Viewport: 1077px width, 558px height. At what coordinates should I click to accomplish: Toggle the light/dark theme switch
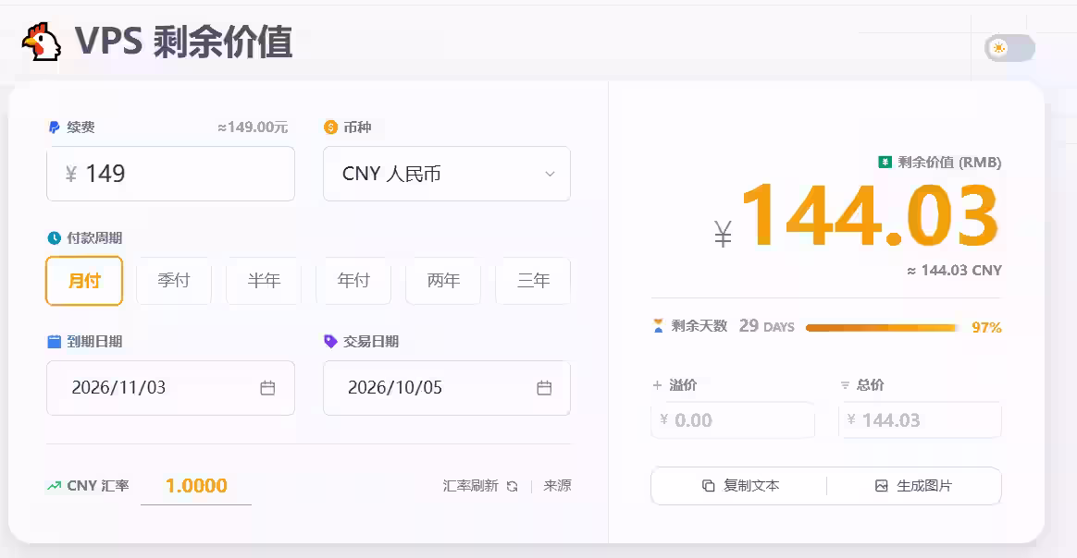click(x=1009, y=48)
